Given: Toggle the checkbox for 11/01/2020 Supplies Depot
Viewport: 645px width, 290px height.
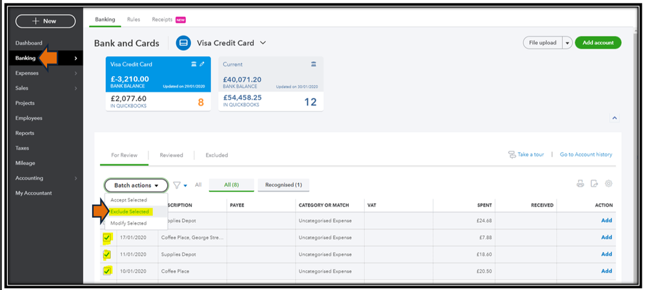Looking at the screenshot, I should pos(107,255).
